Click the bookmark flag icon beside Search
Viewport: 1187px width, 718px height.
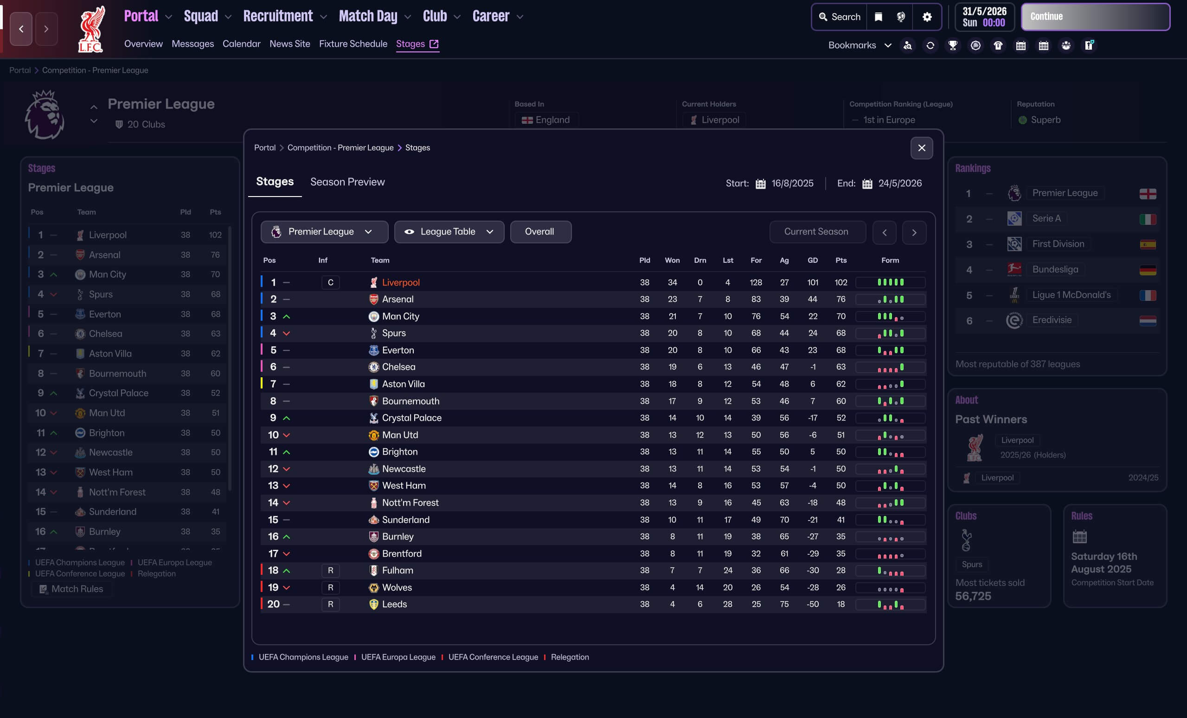click(x=878, y=17)
